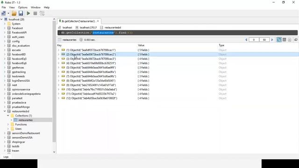Click the Value column header
This screenshot has width=299, height=168.
coord(141,45)
